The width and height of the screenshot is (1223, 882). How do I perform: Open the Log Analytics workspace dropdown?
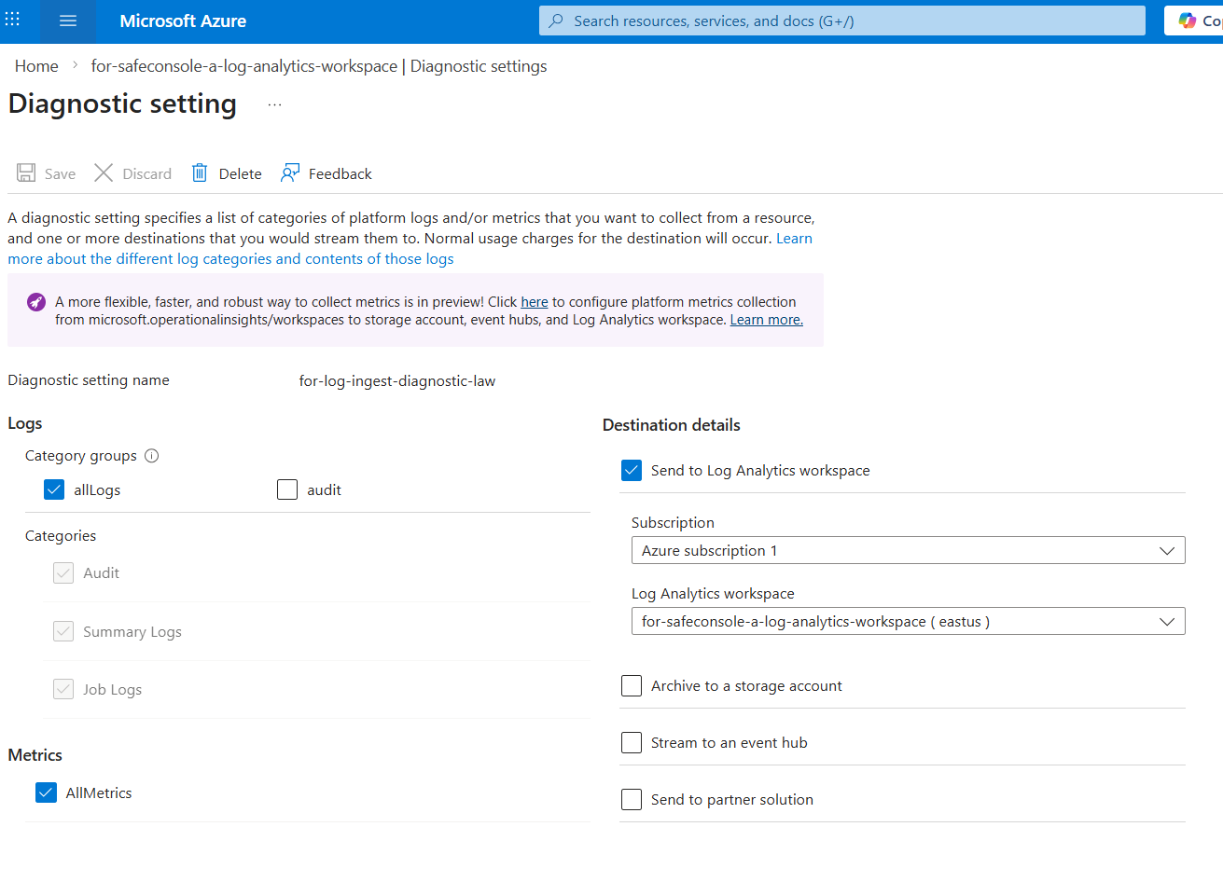tap(908, 621)
